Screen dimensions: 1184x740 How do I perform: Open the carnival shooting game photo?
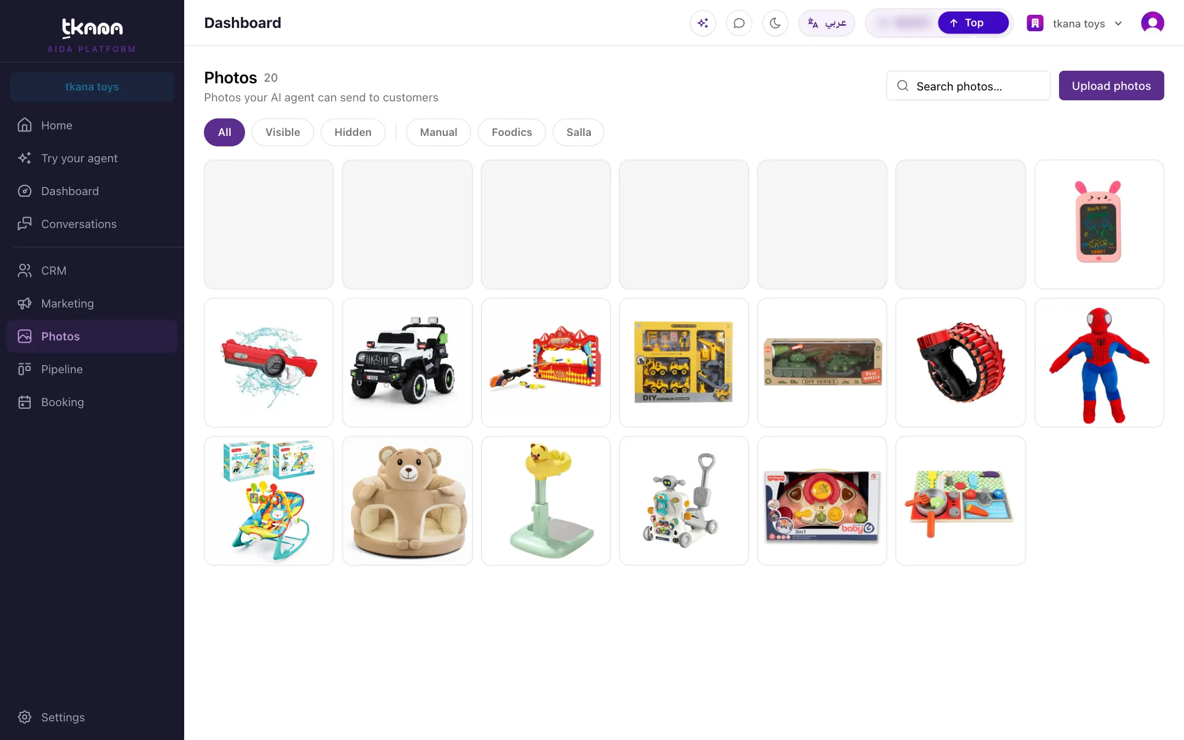tap(546, 363)
